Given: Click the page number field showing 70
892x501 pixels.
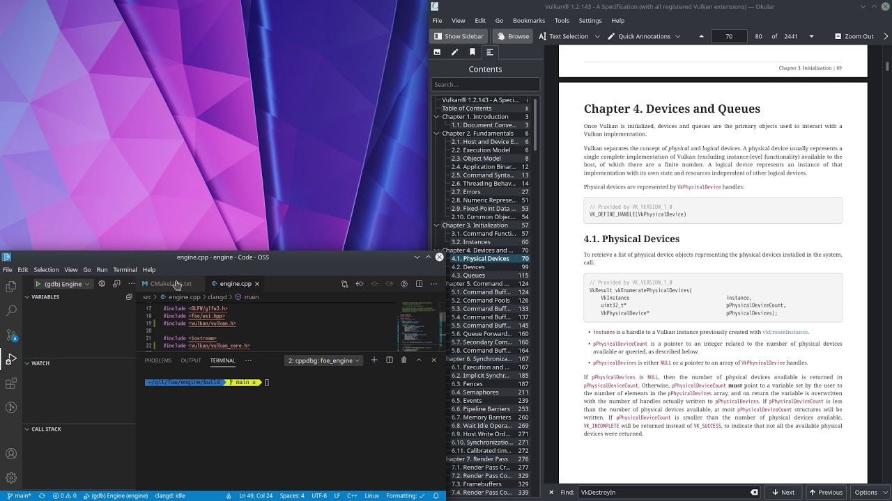Looking at the screenshot, I should (x=729, y=36).
